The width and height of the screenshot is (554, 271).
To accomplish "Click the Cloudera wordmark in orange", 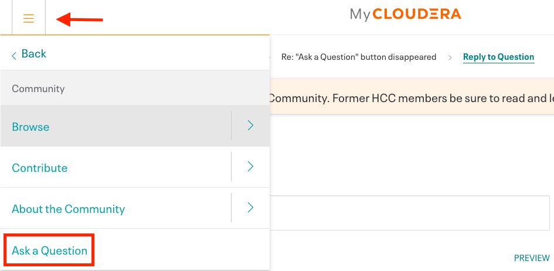I will click(417, 14).
